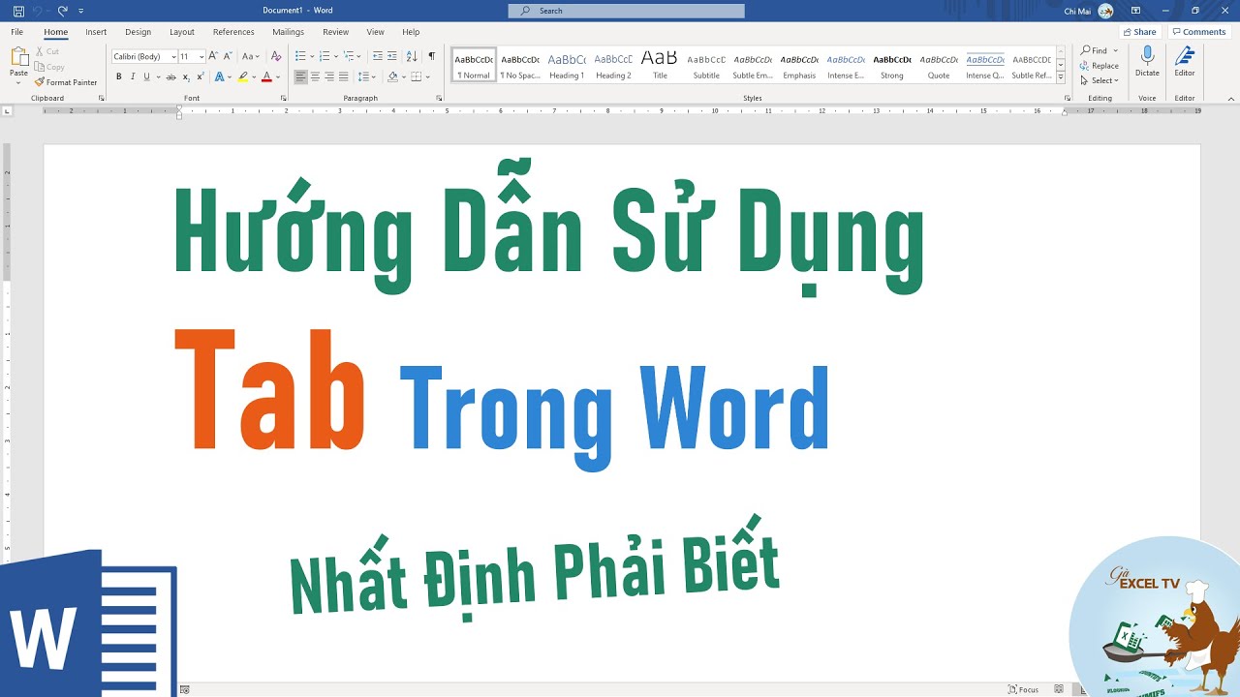1240x697 pixels.
Task: Click the red font color swatch
Action: tap(267, 76)
